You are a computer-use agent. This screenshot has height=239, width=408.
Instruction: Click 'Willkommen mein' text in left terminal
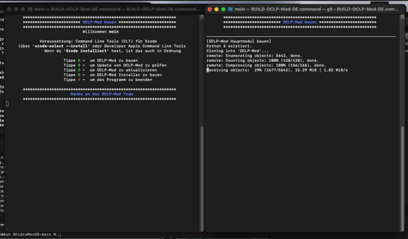click(100, 32)
